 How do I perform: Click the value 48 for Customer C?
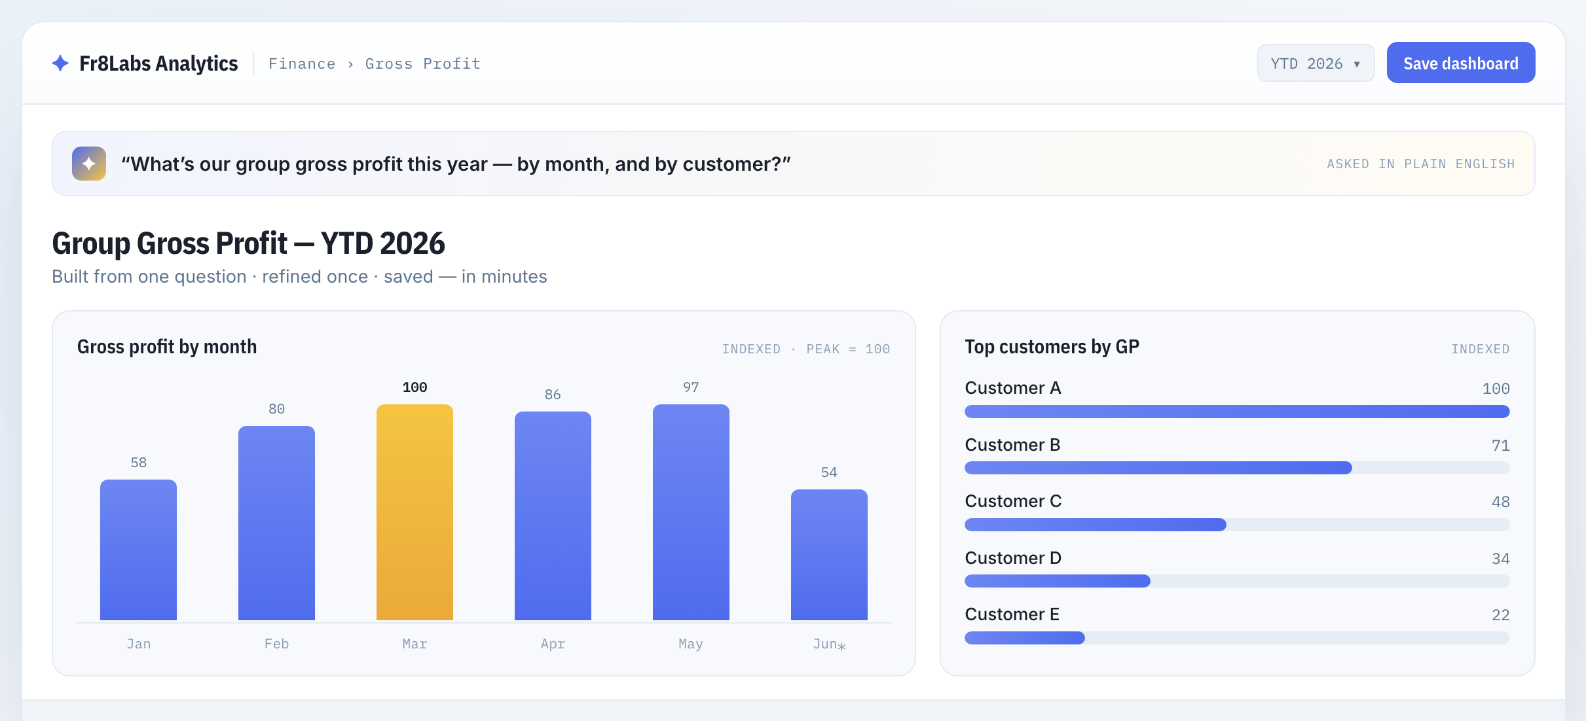pyautogui.click(x=1501, y=502)
